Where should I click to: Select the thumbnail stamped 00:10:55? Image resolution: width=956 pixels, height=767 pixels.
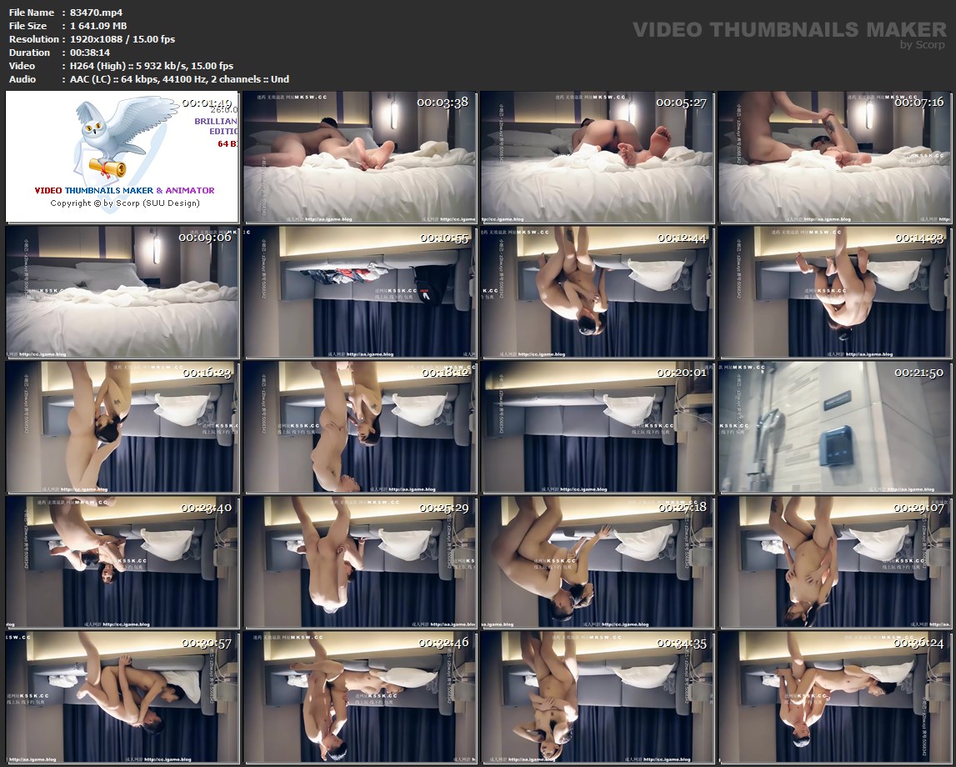tap(360, 292)
